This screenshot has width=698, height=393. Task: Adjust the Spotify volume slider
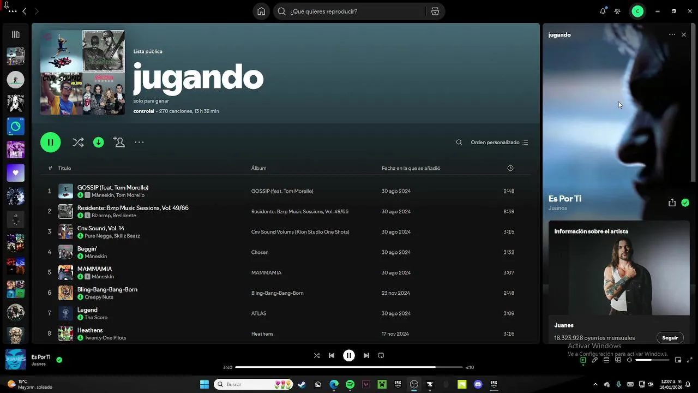(x=651, y=360)
